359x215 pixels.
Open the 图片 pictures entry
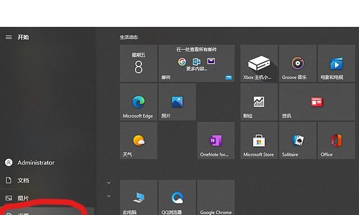[47, 198]
